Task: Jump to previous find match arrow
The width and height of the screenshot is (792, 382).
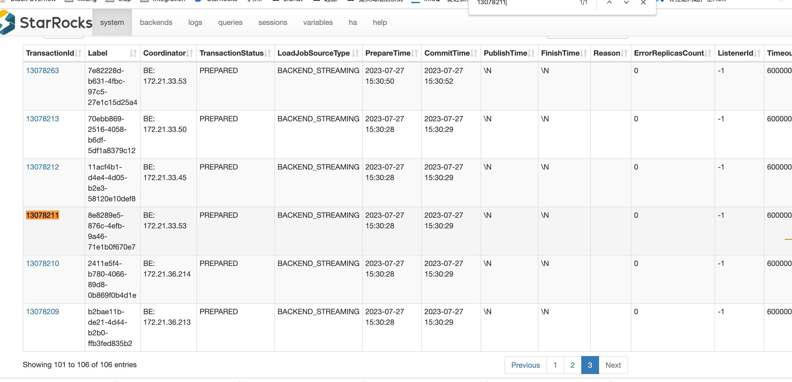Action: [609, 2]
